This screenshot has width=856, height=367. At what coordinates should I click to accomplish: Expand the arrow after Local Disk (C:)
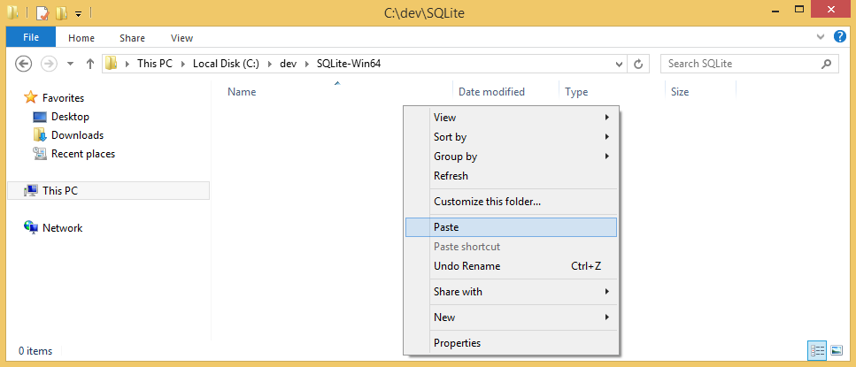(269, 64)
